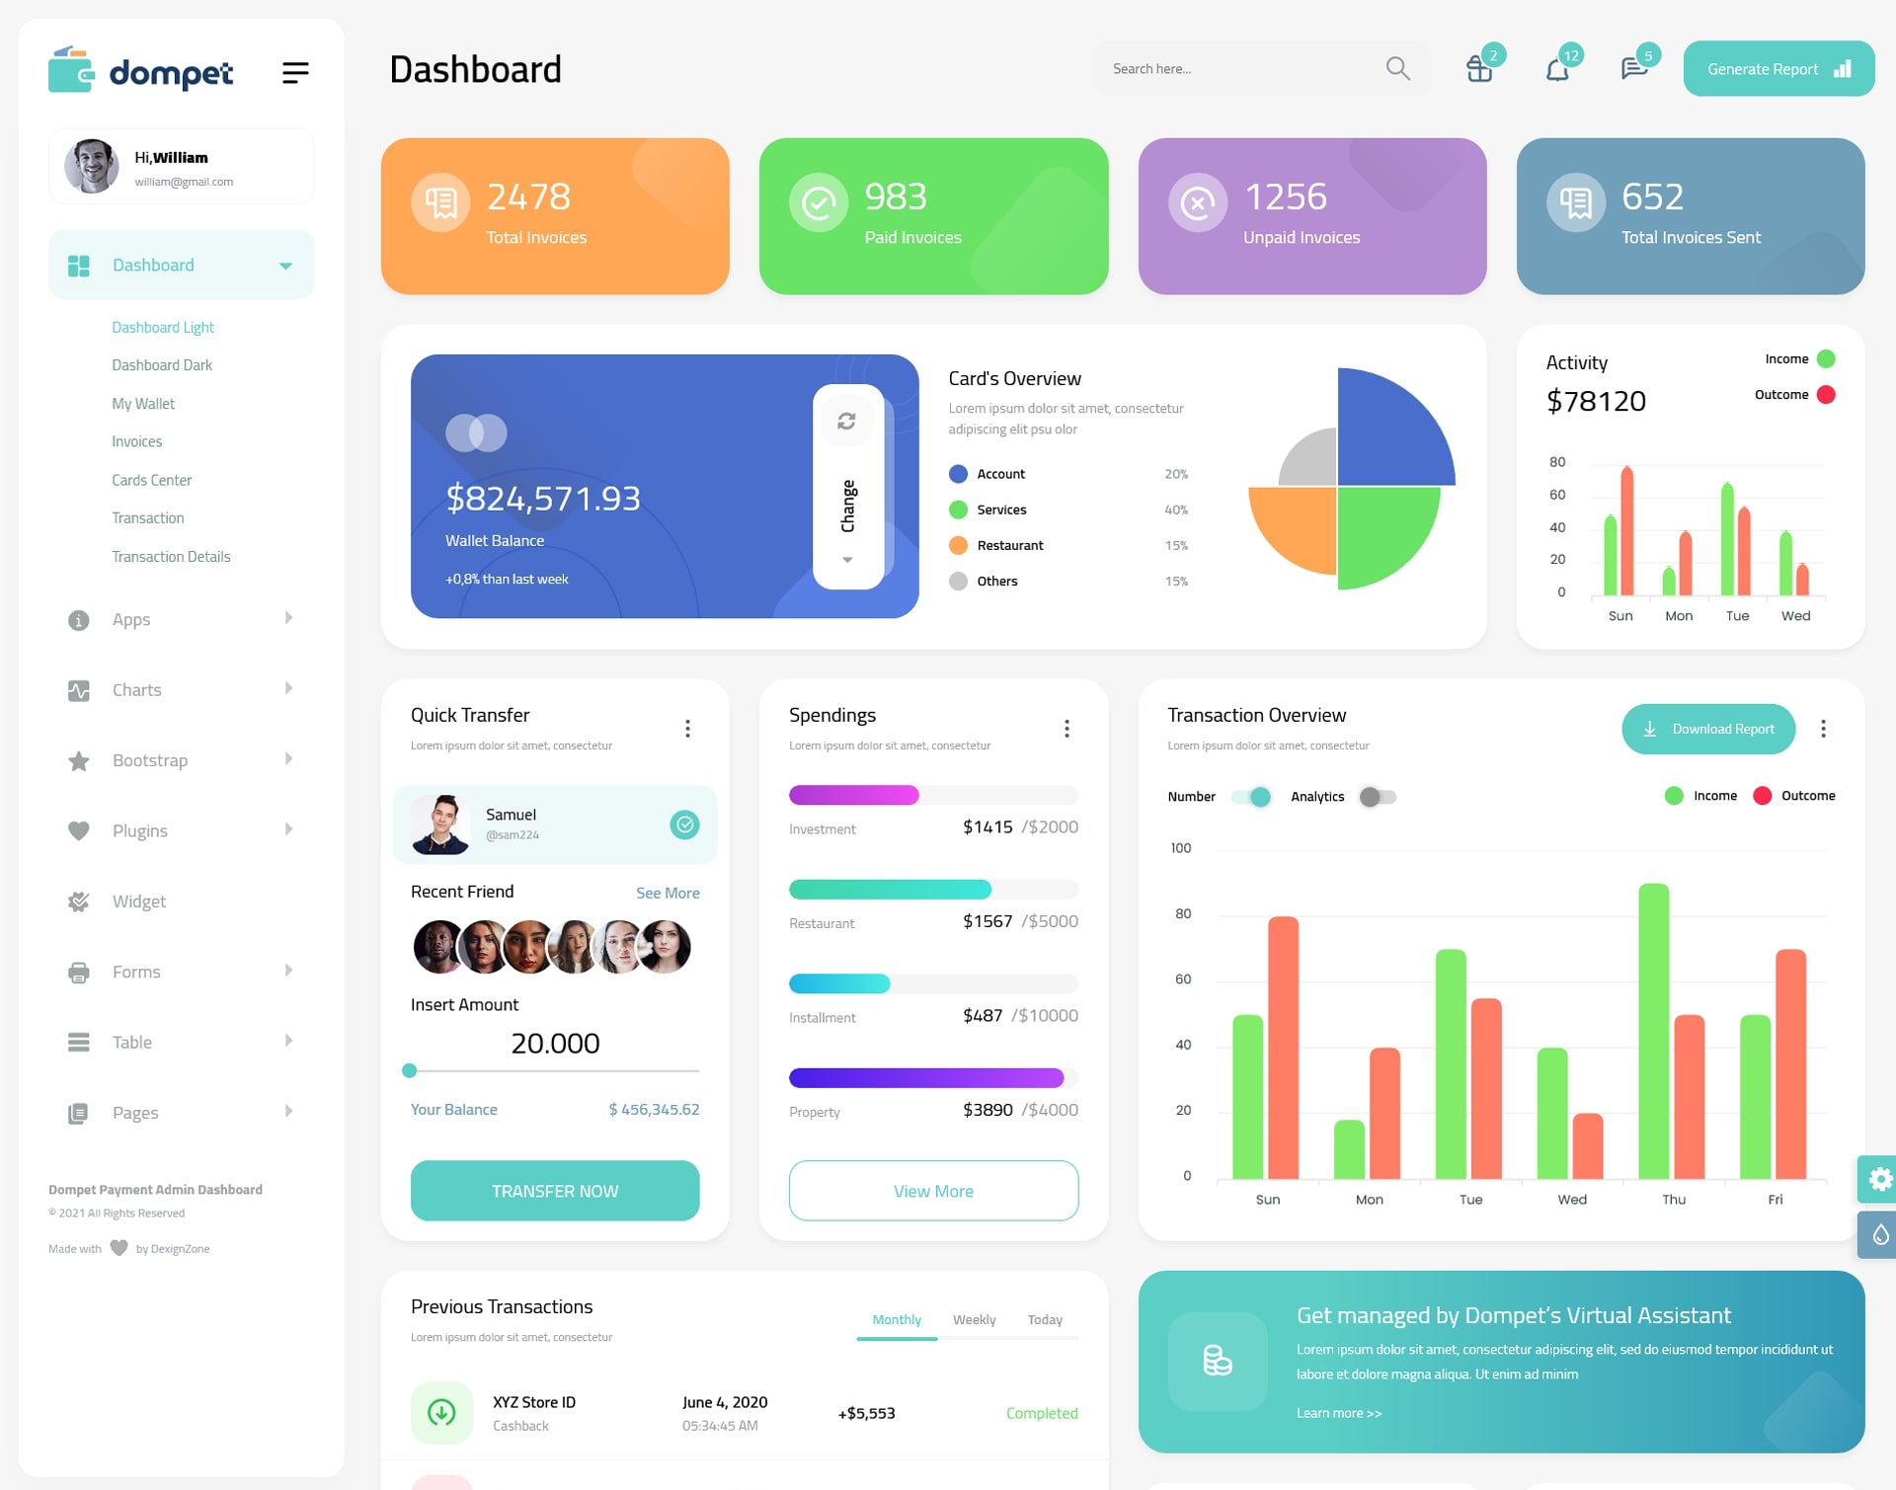Expand the Forms section in sidebar

pos(176,970)
